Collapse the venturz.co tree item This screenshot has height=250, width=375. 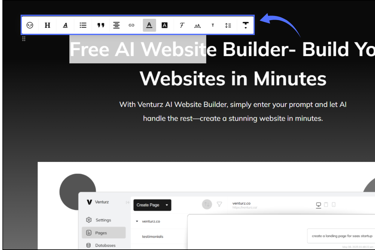tap(137, 221)
